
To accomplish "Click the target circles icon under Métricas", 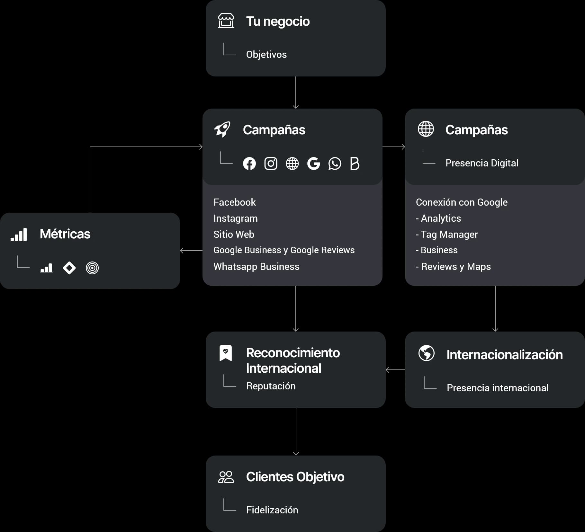I will click(x=92, y=268).
